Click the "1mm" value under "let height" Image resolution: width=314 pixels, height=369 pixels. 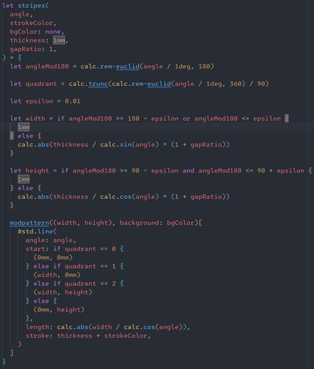click(23, 180)
